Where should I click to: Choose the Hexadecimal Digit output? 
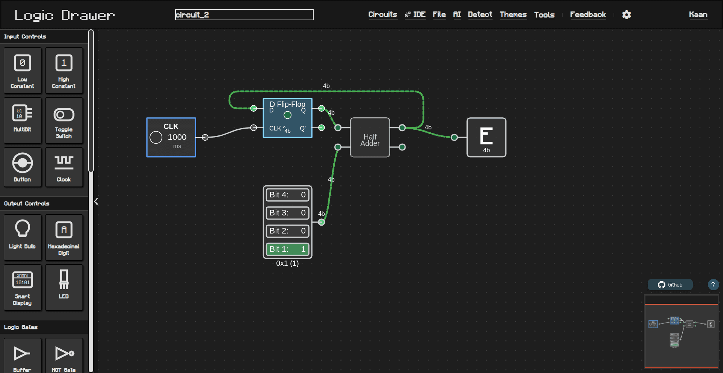click(x=64, y=237)
